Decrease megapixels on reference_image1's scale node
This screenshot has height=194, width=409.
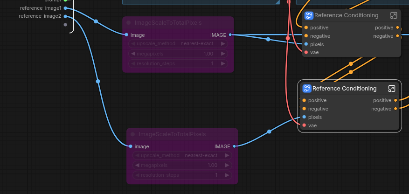point(133,54)
